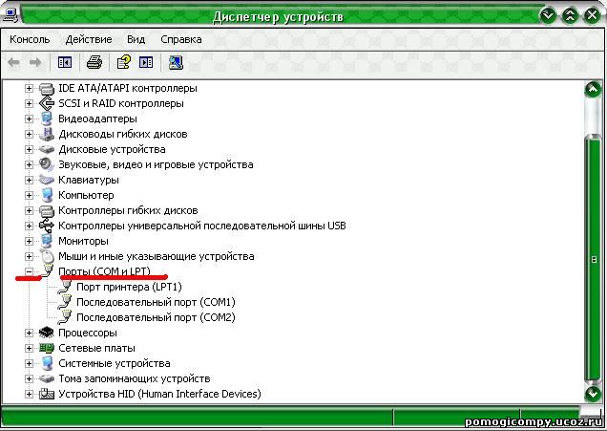Screen dimensions: 607x431
Task: Click the SCSI and RAID controllers icon
Action: [47, 103]
